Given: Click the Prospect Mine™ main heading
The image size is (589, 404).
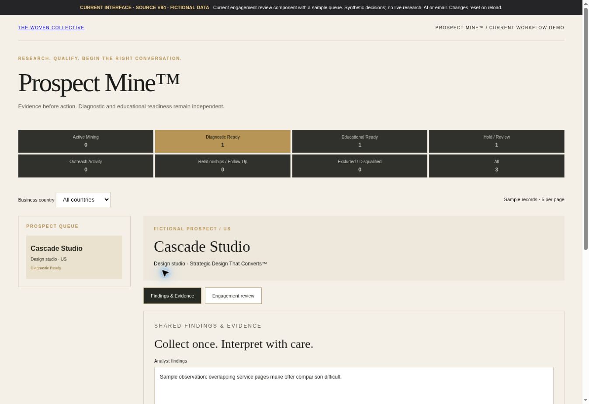Looking at the screenshot, I should (x=99, y=82).
